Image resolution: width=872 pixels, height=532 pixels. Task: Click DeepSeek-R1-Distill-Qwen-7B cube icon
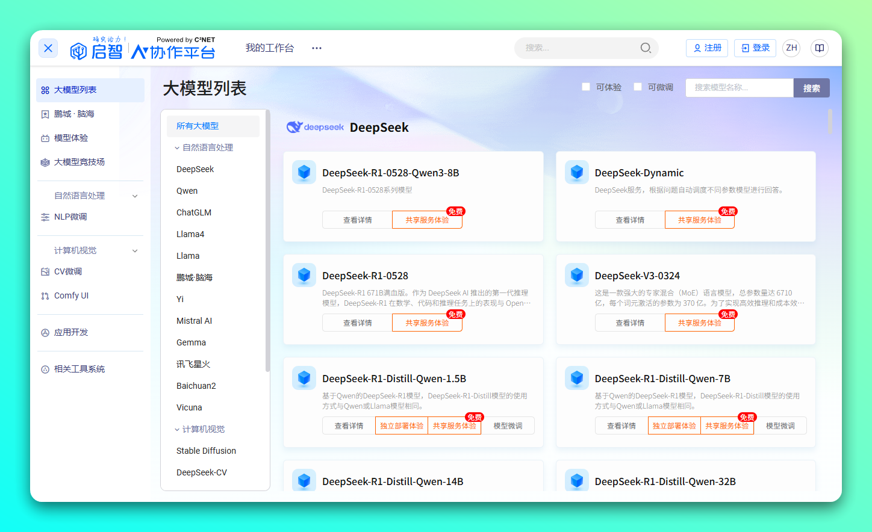click(x=577, y=378)
